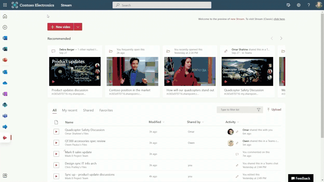324x182 pixels.
Task: Click the Upload button
Action: (274, 109)
